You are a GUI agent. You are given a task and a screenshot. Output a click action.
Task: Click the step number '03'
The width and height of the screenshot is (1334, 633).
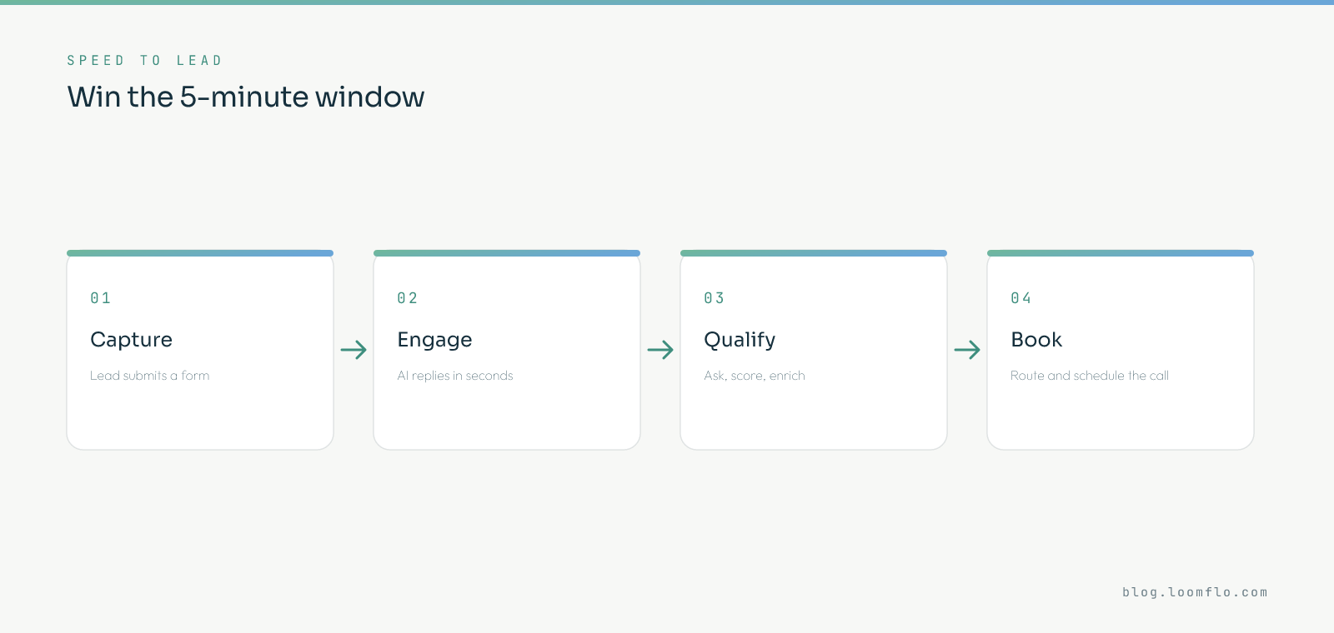pyautogui.click(x=715, y=298)
